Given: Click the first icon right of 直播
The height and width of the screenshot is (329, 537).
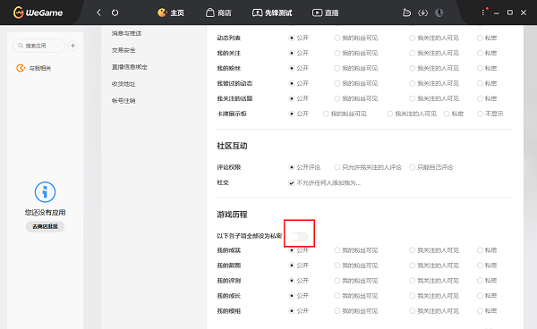Looking at the screenshot, I should 406,13.
